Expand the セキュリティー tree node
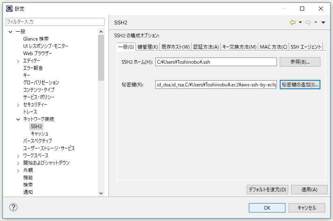This screenshot has height=221, width=333. [18, 105]
